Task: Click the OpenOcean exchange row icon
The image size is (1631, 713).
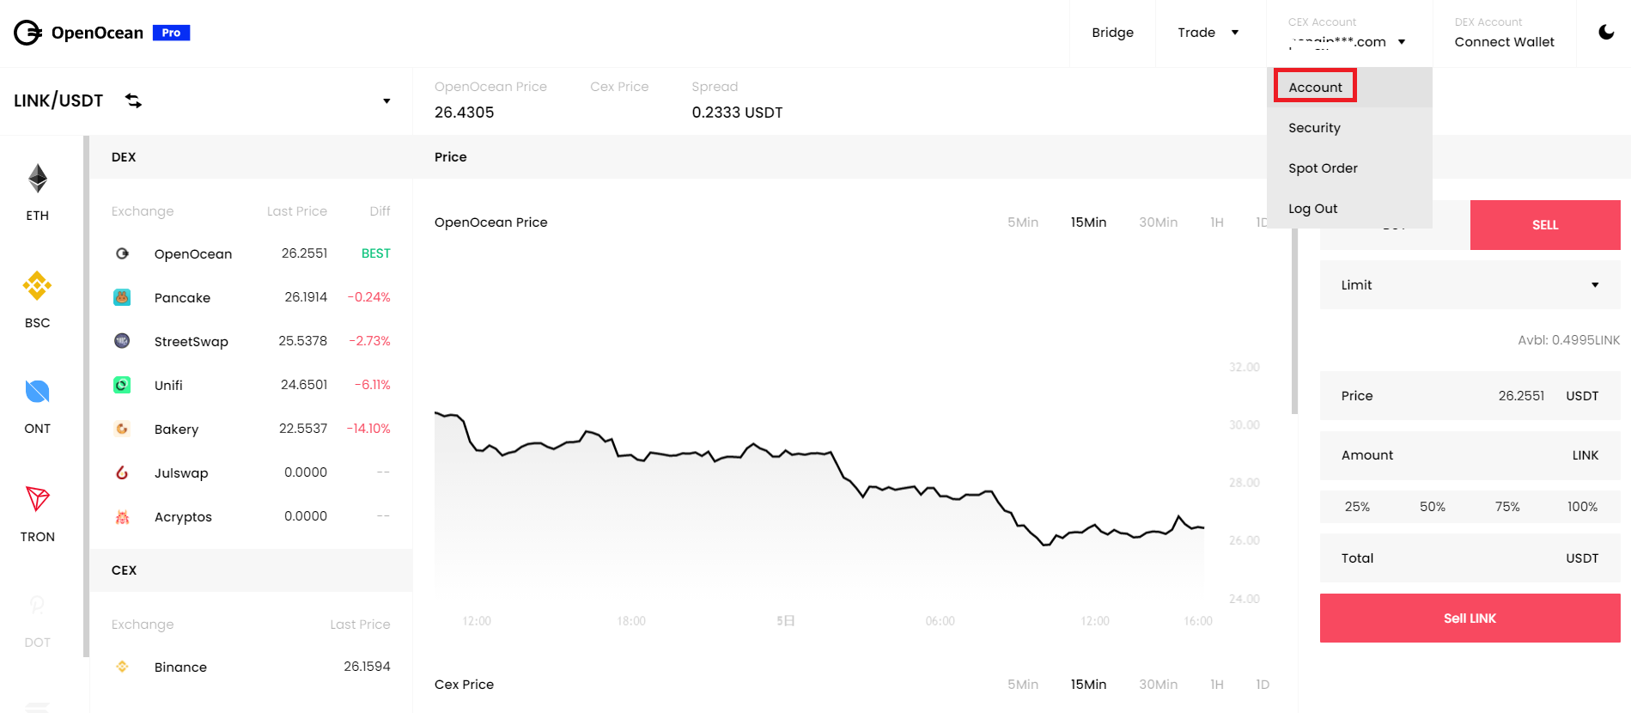Action: pyautogui.click(x=122, y=253)
